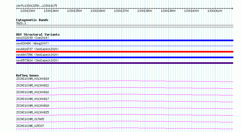Open variant nsv1022039 (Coe2014) label
This screenshot has width=241, height=132.
(x=32, y=38)
